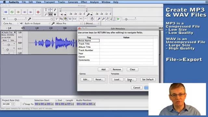Adjust the track gain slider

point(9,45)
